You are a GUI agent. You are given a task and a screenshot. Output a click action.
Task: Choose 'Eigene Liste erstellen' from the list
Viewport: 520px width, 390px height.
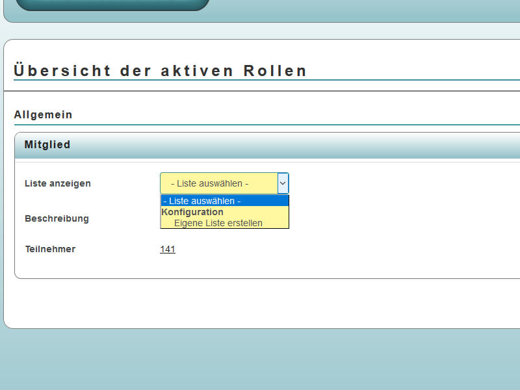pyautogui.click(x=218, y=223)
